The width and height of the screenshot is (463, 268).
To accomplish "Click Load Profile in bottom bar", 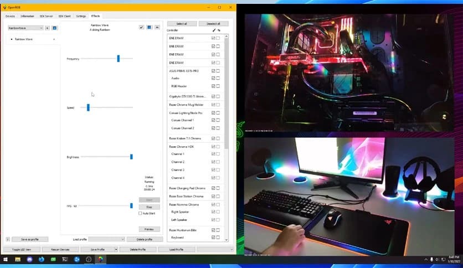I will pos(177,250).
